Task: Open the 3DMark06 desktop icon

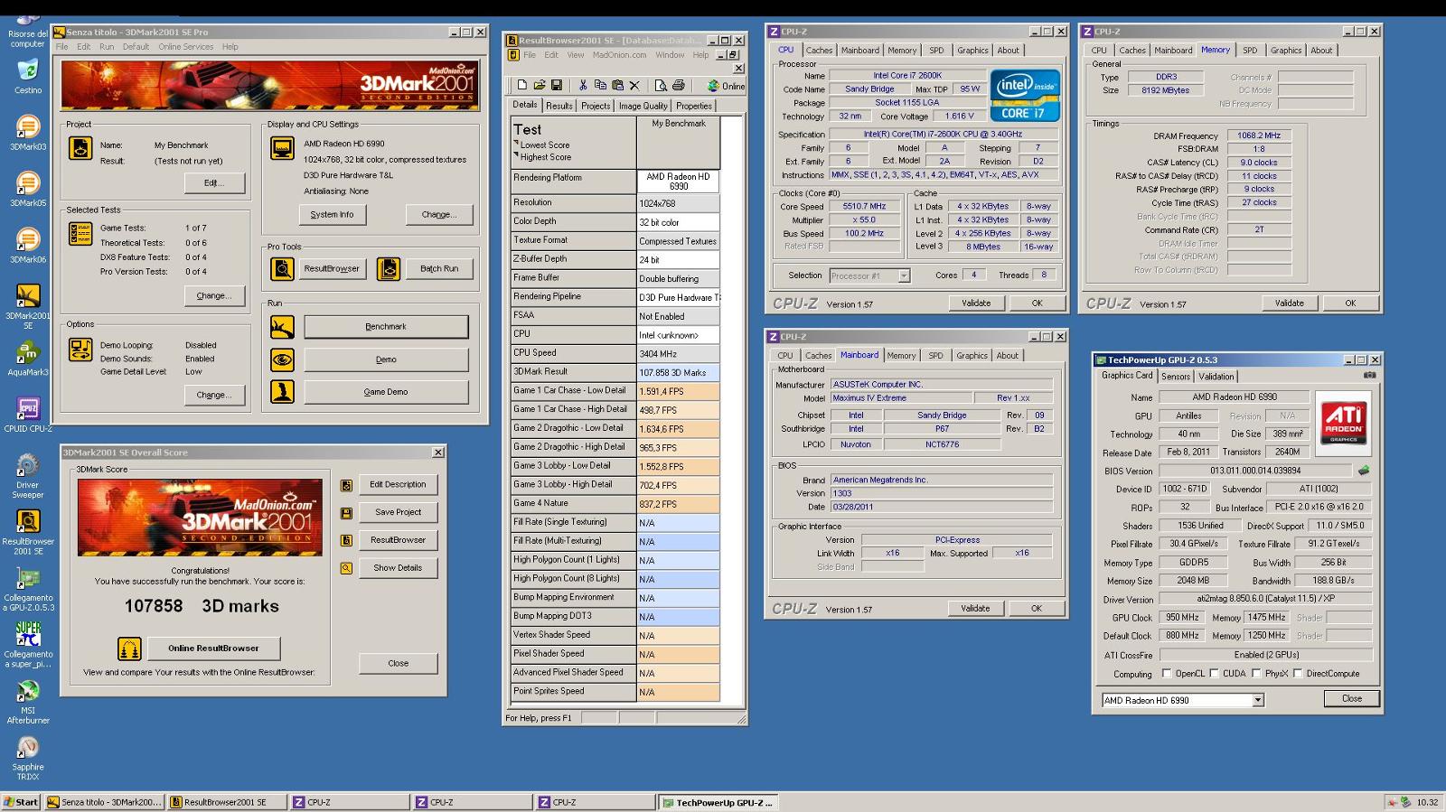Action: (x=28, y=245)
